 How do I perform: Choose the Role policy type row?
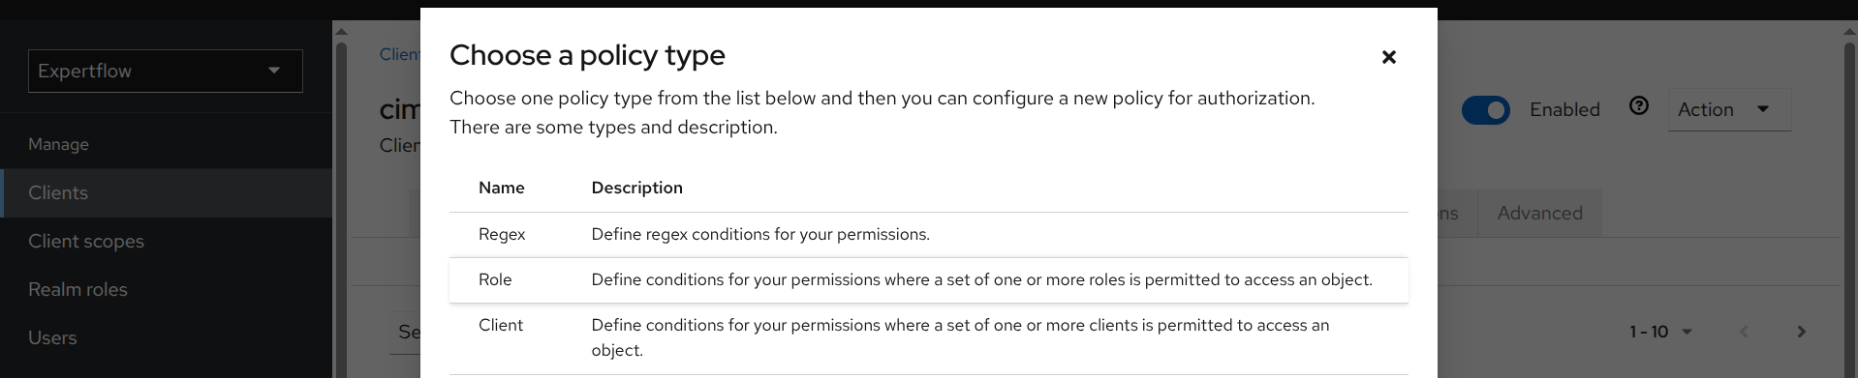pyautogui.click(x=928, y=280)
